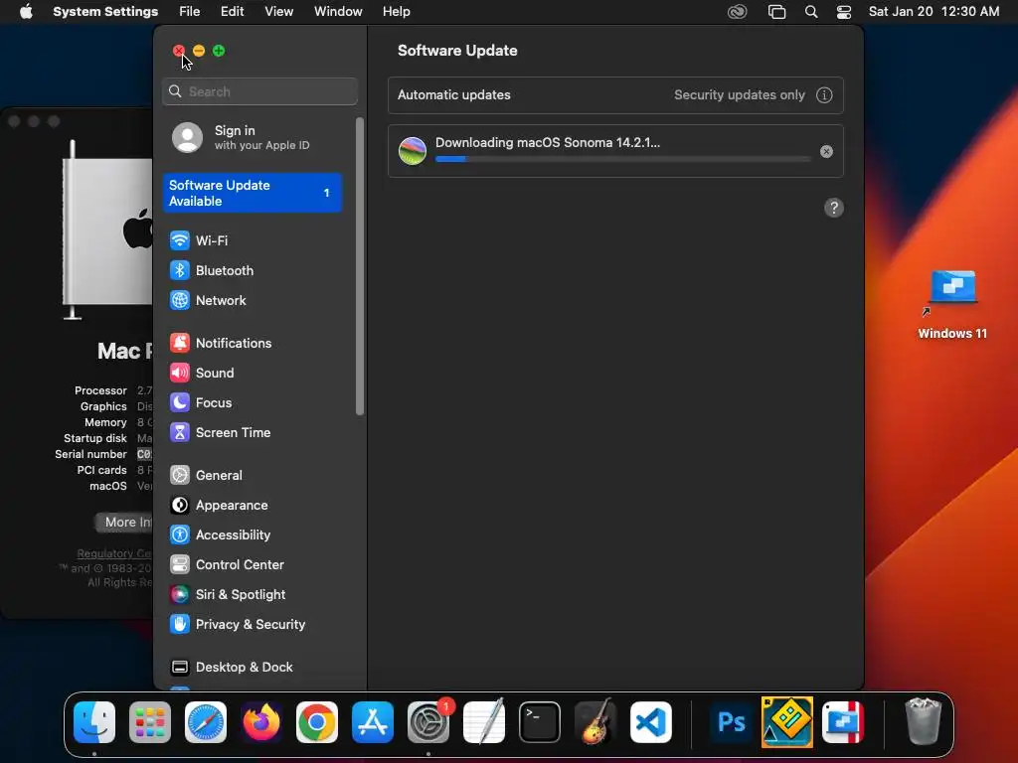This screenshot has height=763, width=1018.
Task: Select the Windows 11 desktop shortcut
Action: 952,305
